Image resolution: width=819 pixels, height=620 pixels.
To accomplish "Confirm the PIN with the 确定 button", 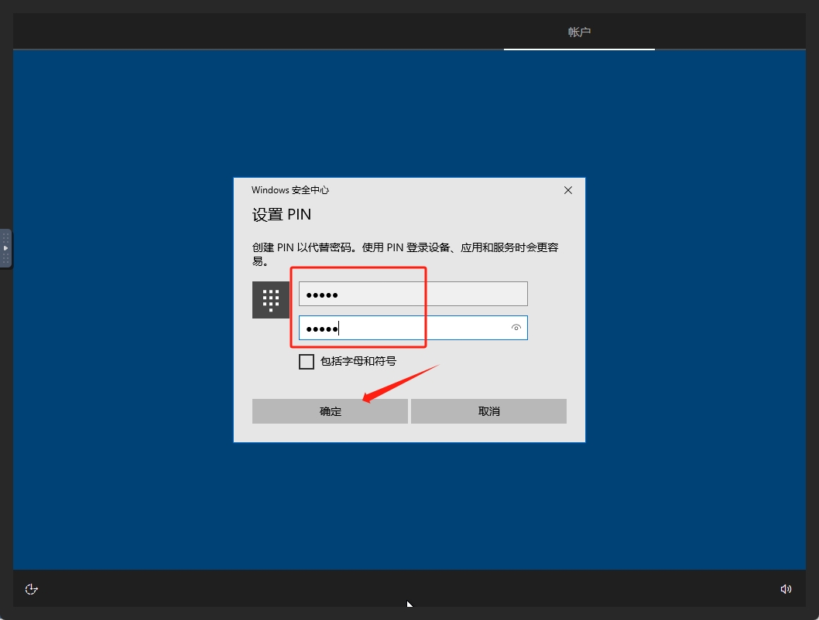I will 330,410.
